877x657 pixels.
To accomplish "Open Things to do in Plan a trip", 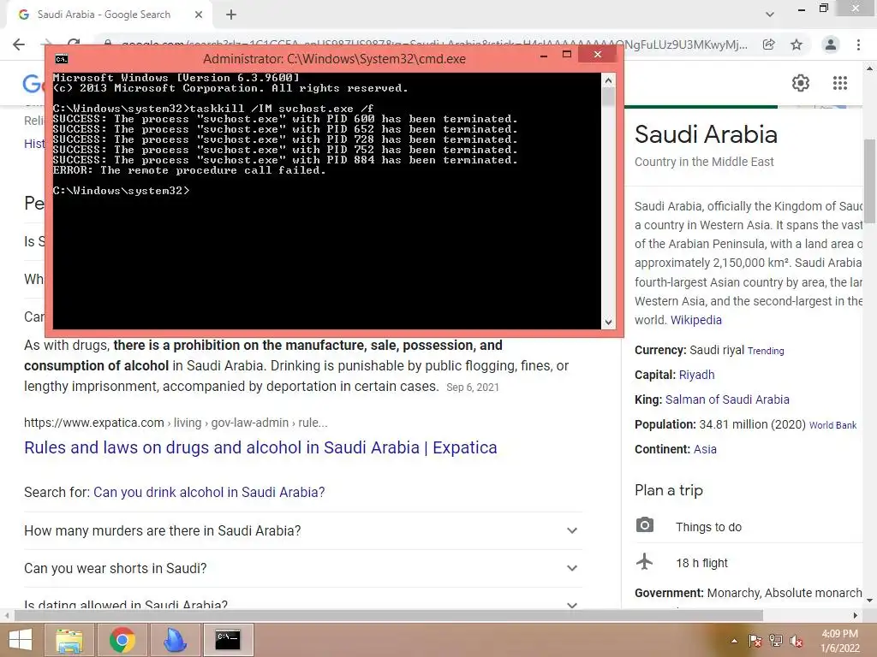I will click(708, 527).
